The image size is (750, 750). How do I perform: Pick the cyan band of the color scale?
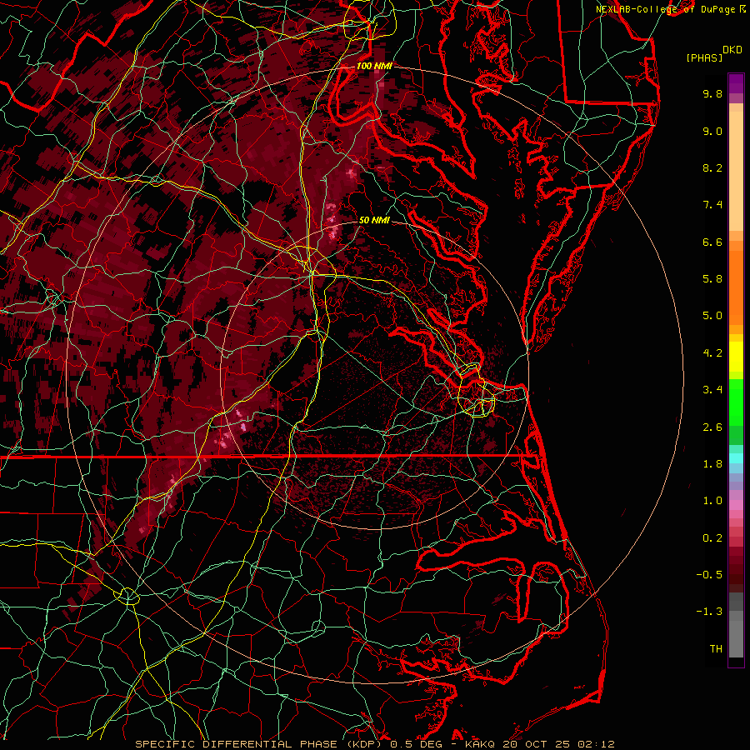coord(736,458)
